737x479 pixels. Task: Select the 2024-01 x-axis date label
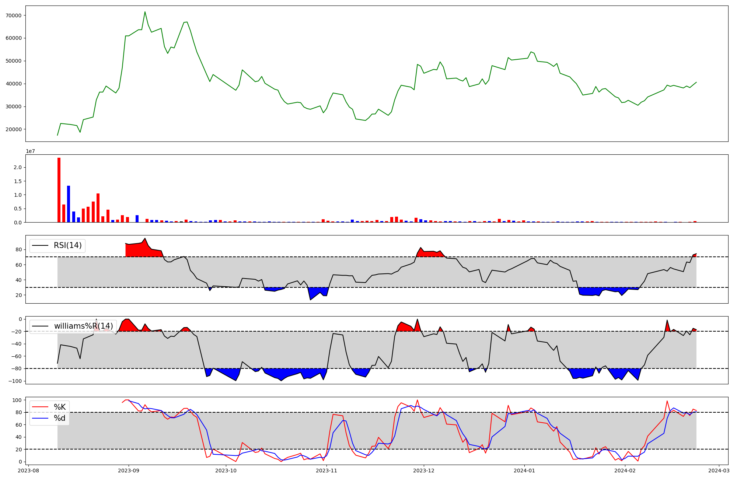(524, 470)
